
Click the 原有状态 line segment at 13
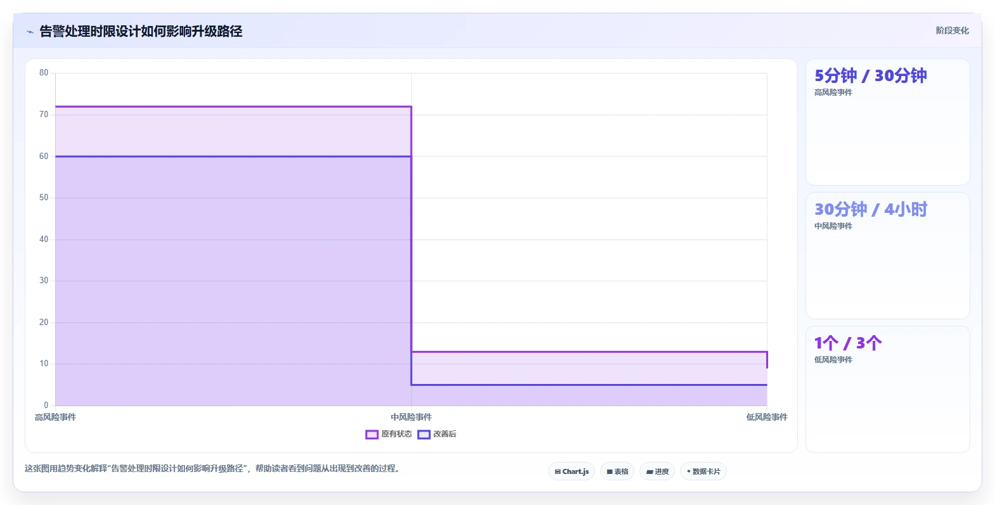[589, 352]
